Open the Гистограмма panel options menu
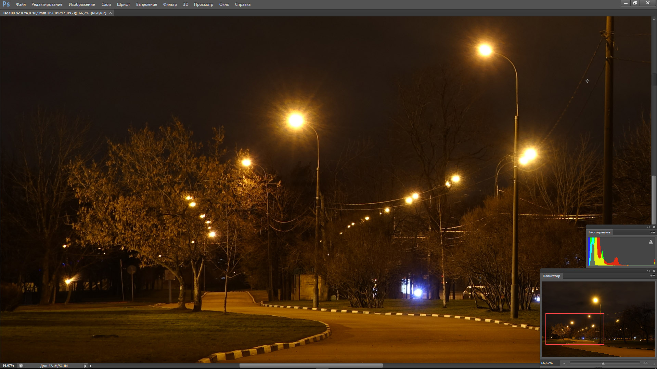 (653, 232)
